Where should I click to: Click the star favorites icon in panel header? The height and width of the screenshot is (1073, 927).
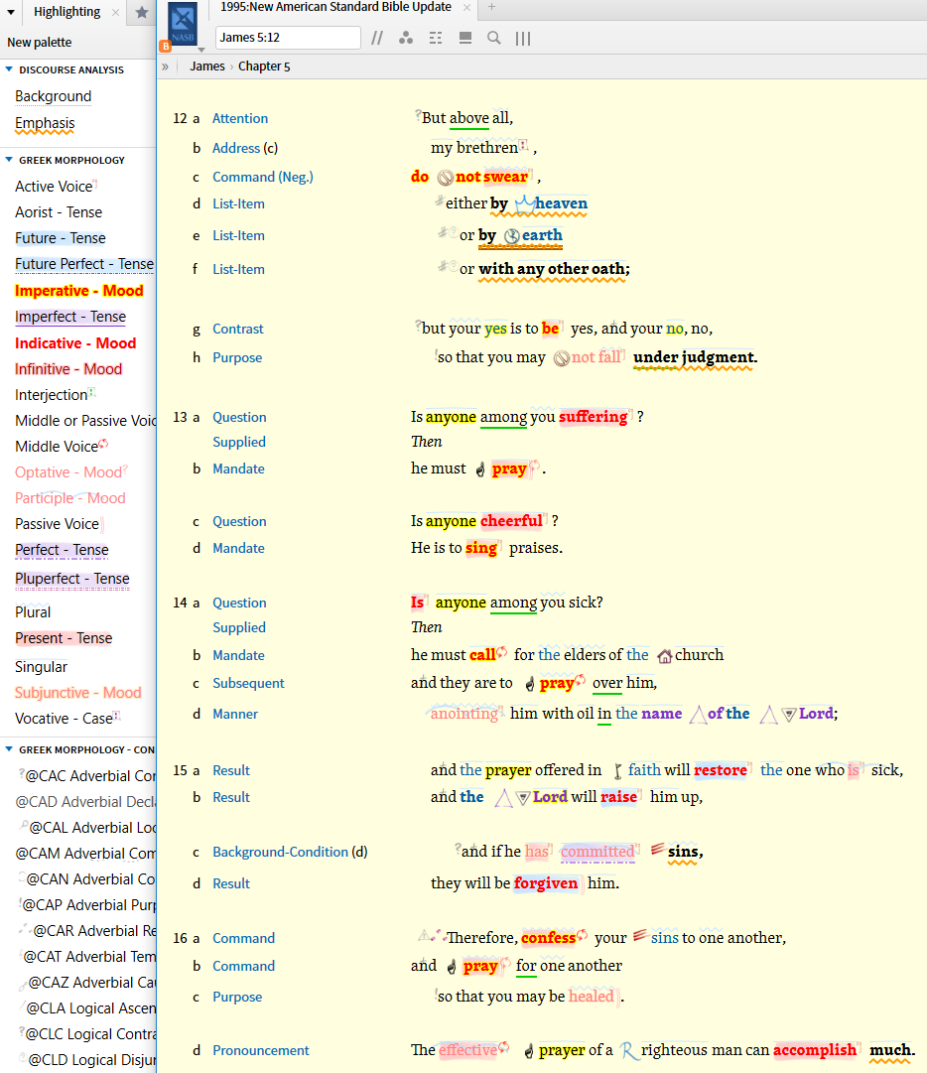coord(142,12)
